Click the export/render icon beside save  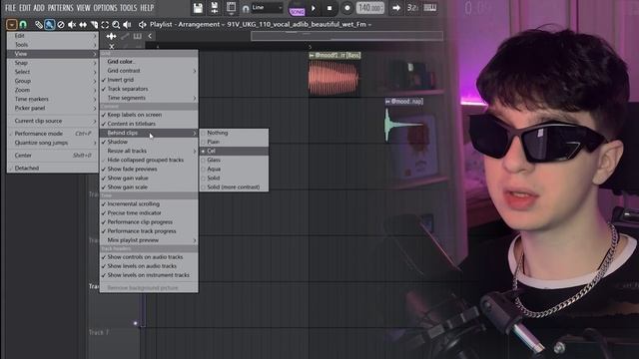(x=215, y=8)
